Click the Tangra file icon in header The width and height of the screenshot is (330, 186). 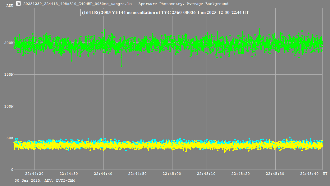(x=18, y=4)
